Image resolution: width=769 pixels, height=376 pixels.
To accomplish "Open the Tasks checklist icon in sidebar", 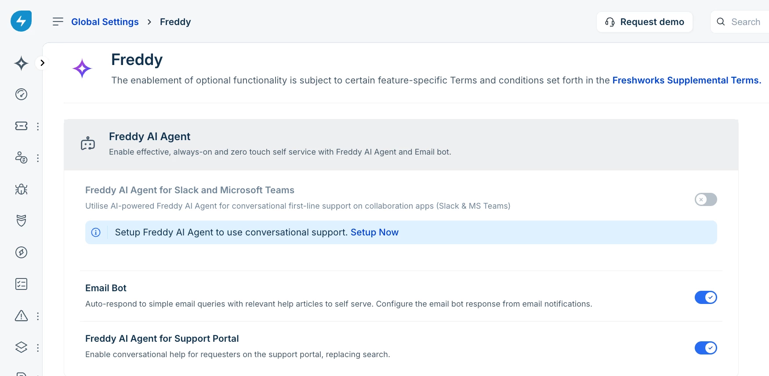I will tap(21, 284).
